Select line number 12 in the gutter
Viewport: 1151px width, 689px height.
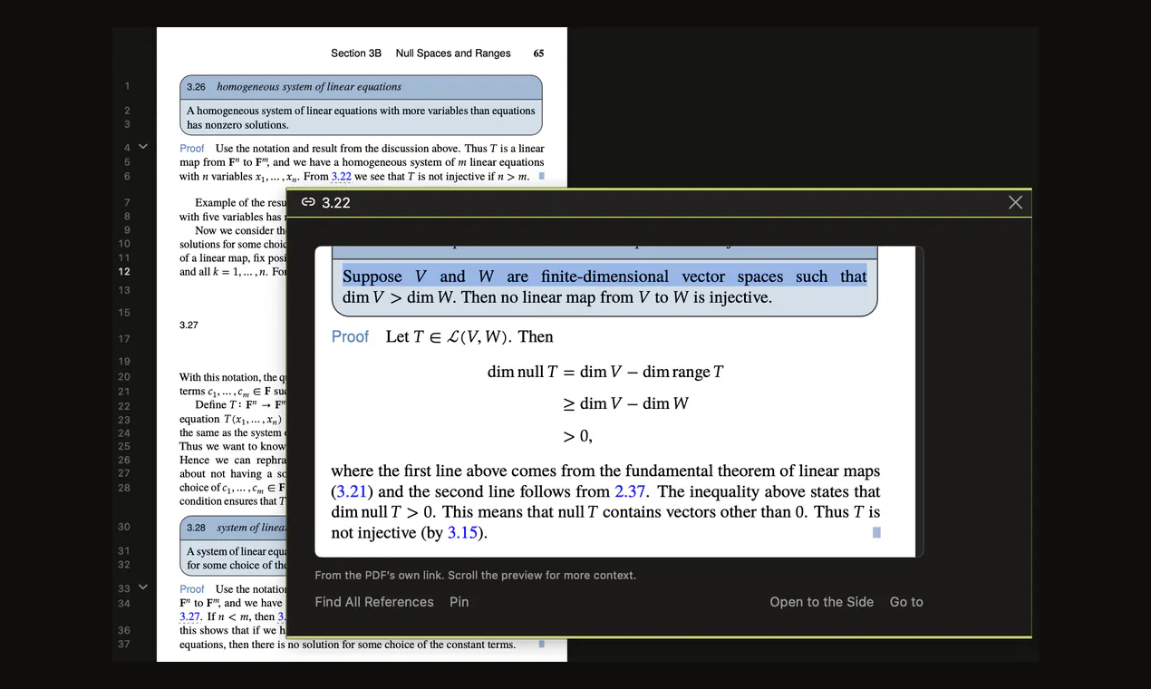click(124, 271)
